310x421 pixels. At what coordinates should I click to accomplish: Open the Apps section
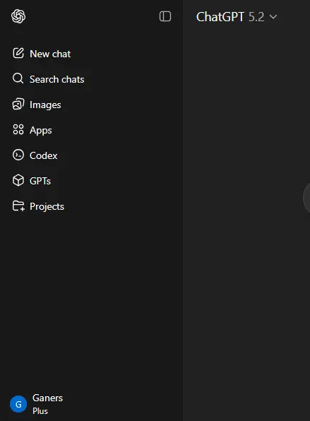tap(41, 130)
